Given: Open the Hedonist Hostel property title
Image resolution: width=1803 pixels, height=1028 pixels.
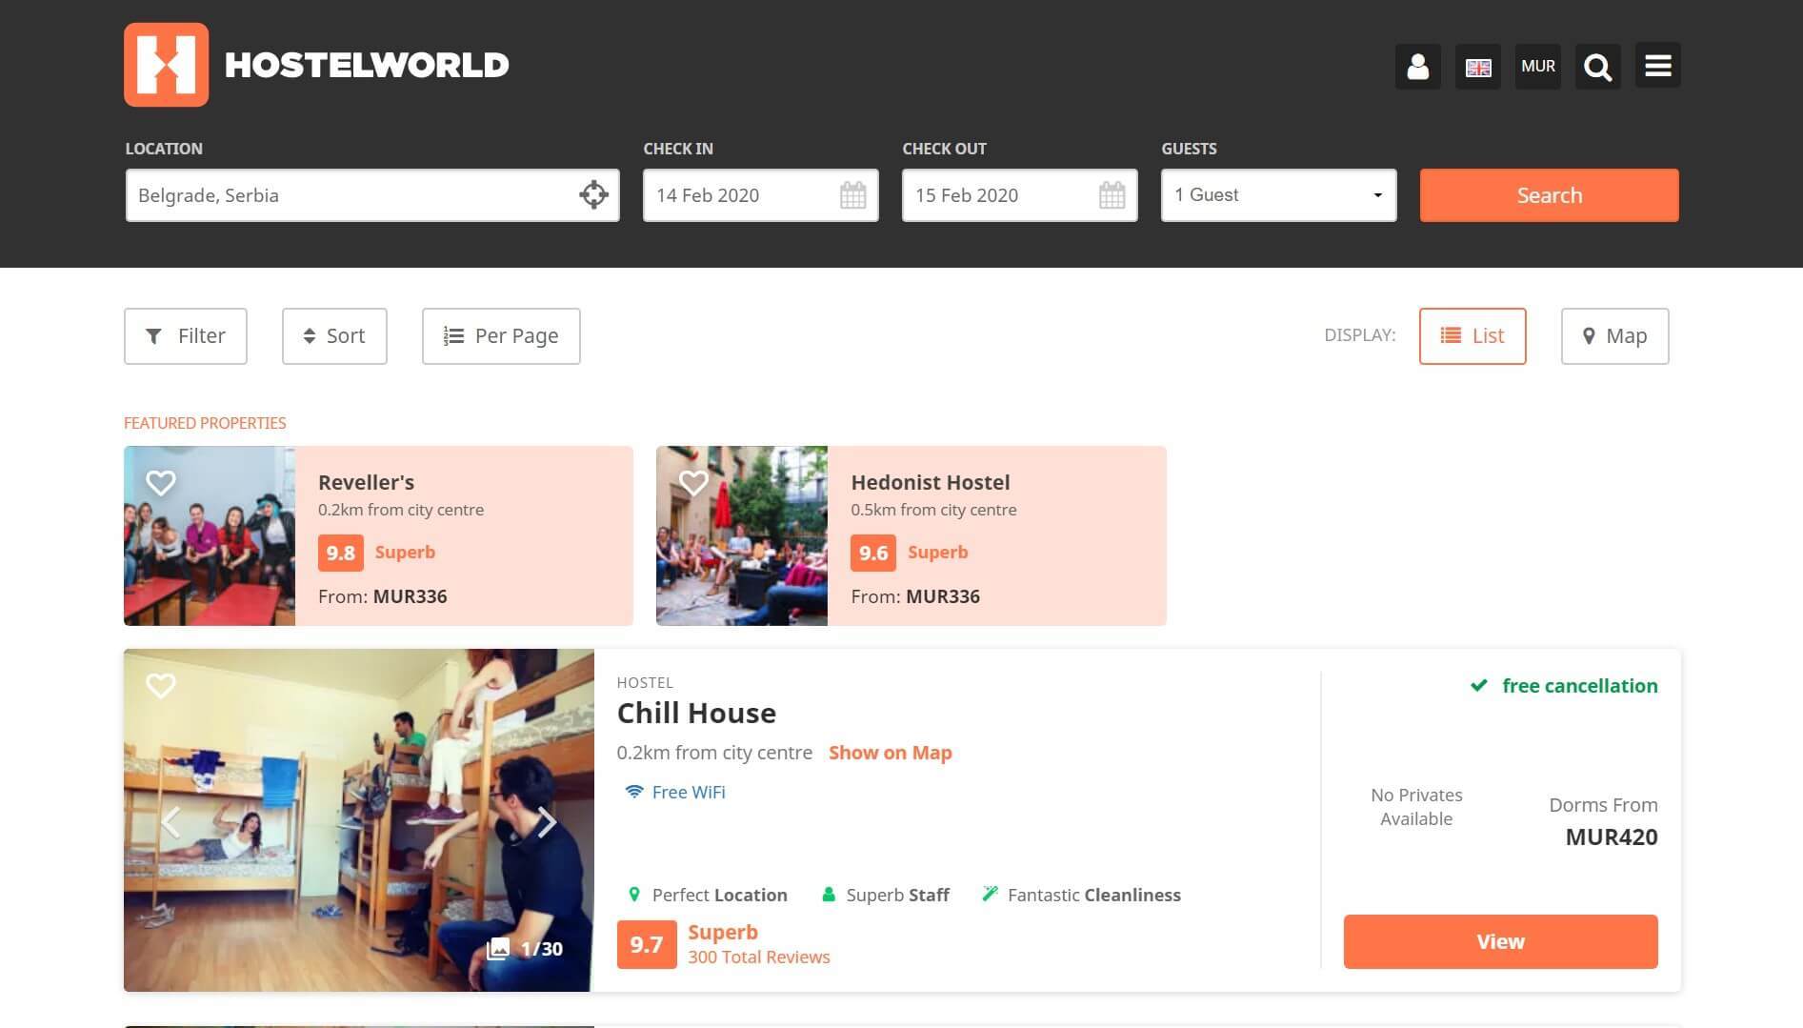Looking at the screenshot, I should (x=931, y=482).
